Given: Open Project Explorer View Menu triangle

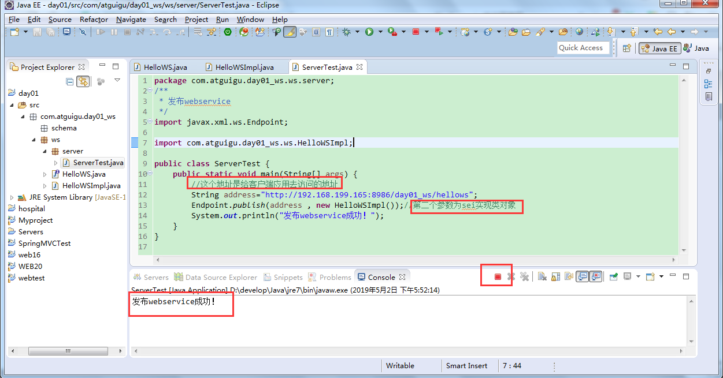Looking at the screenshot, I should pyautogui.click(x=117, y=81).
